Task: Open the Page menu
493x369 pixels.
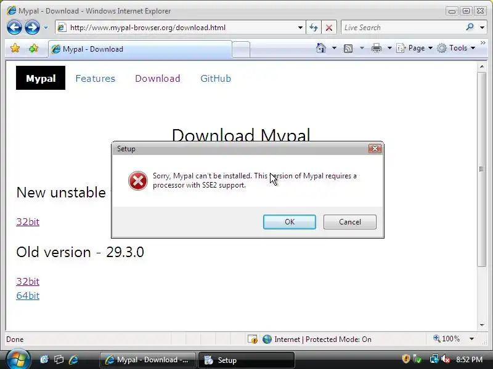Action: click(414, 48)
